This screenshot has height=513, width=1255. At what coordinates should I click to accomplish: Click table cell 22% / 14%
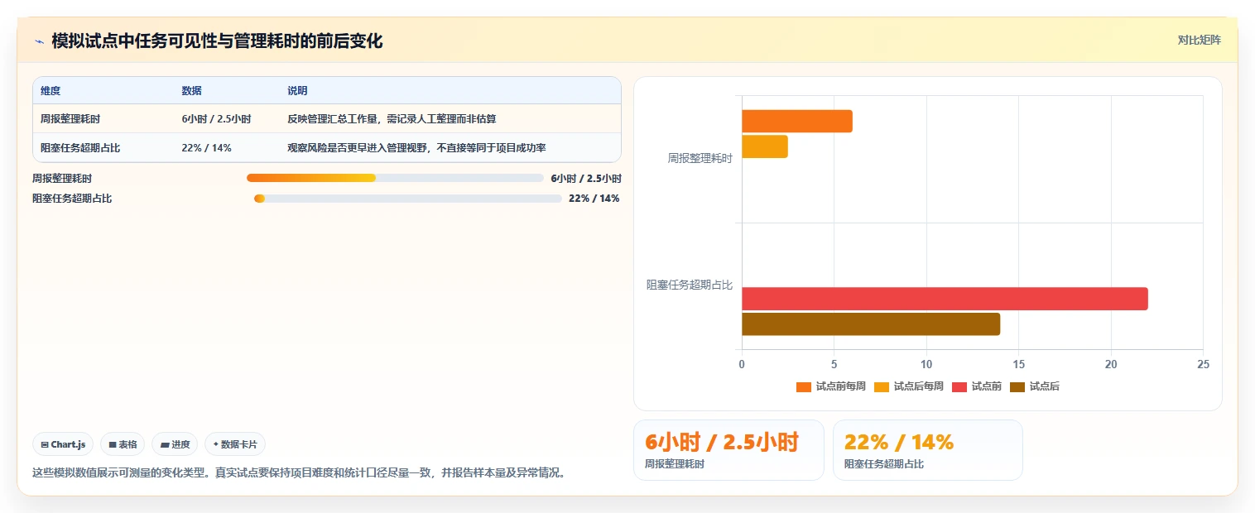tap(206, 148)
